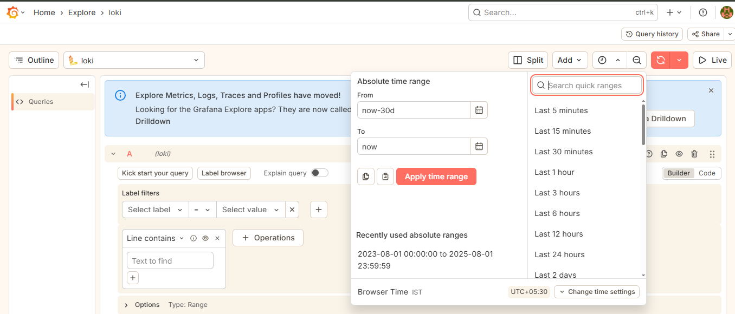Click the search bar at top

click(563, 12)
